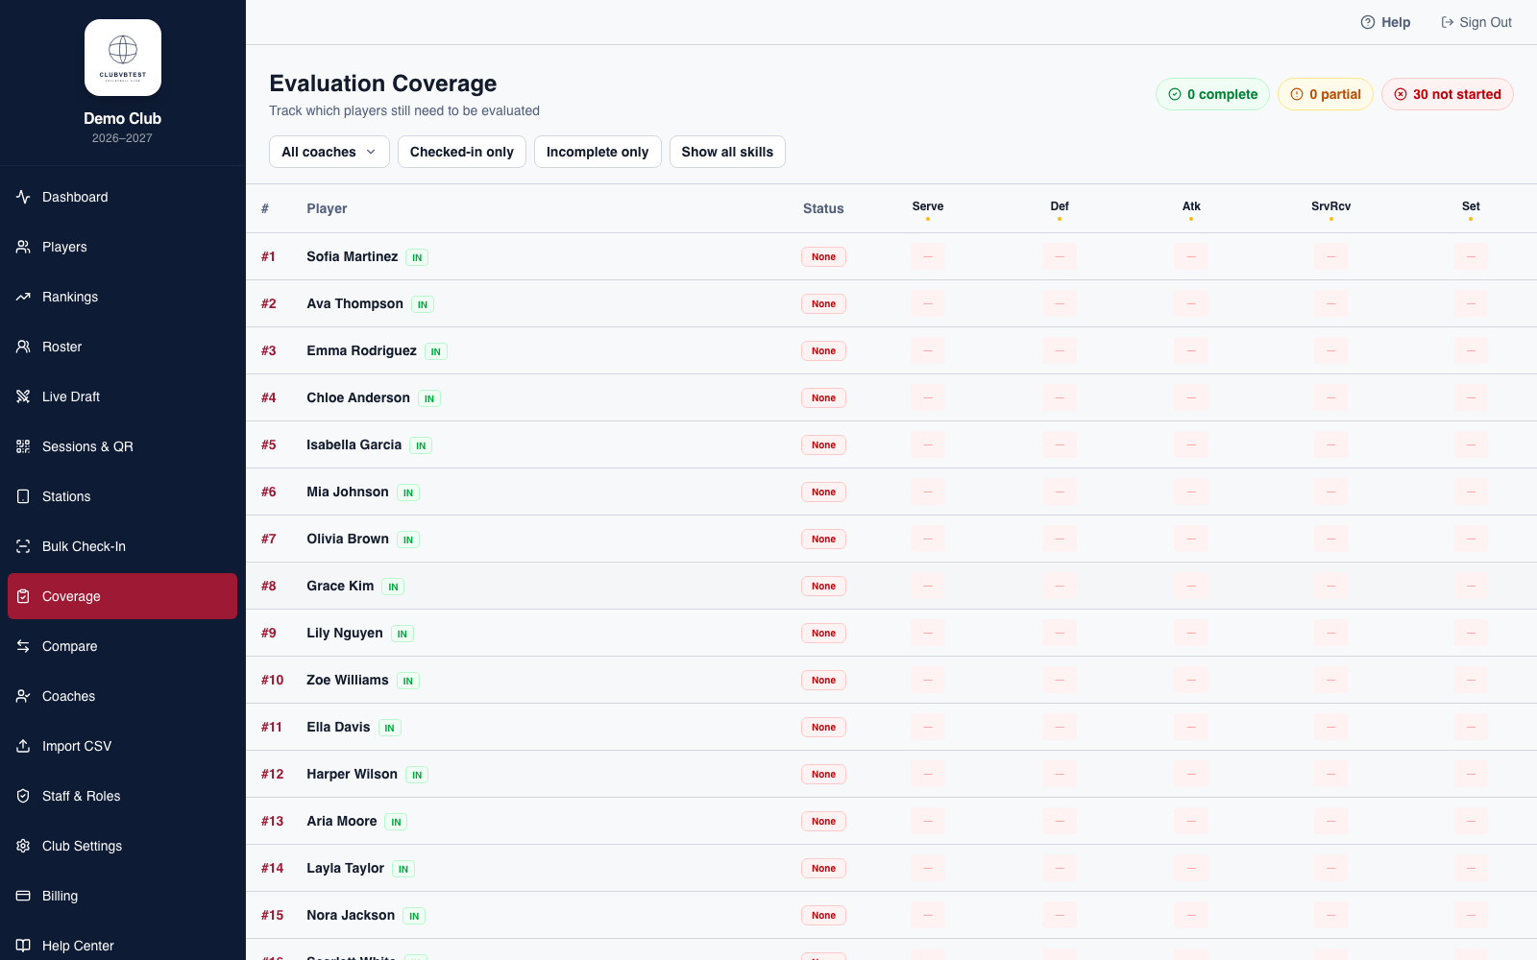Click the Set column header
1537x960 pixels.
(1471, 206)
